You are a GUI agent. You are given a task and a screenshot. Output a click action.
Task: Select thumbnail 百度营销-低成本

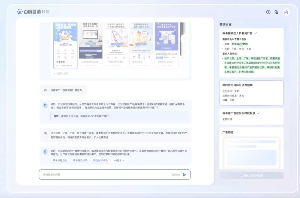(166, 46)
